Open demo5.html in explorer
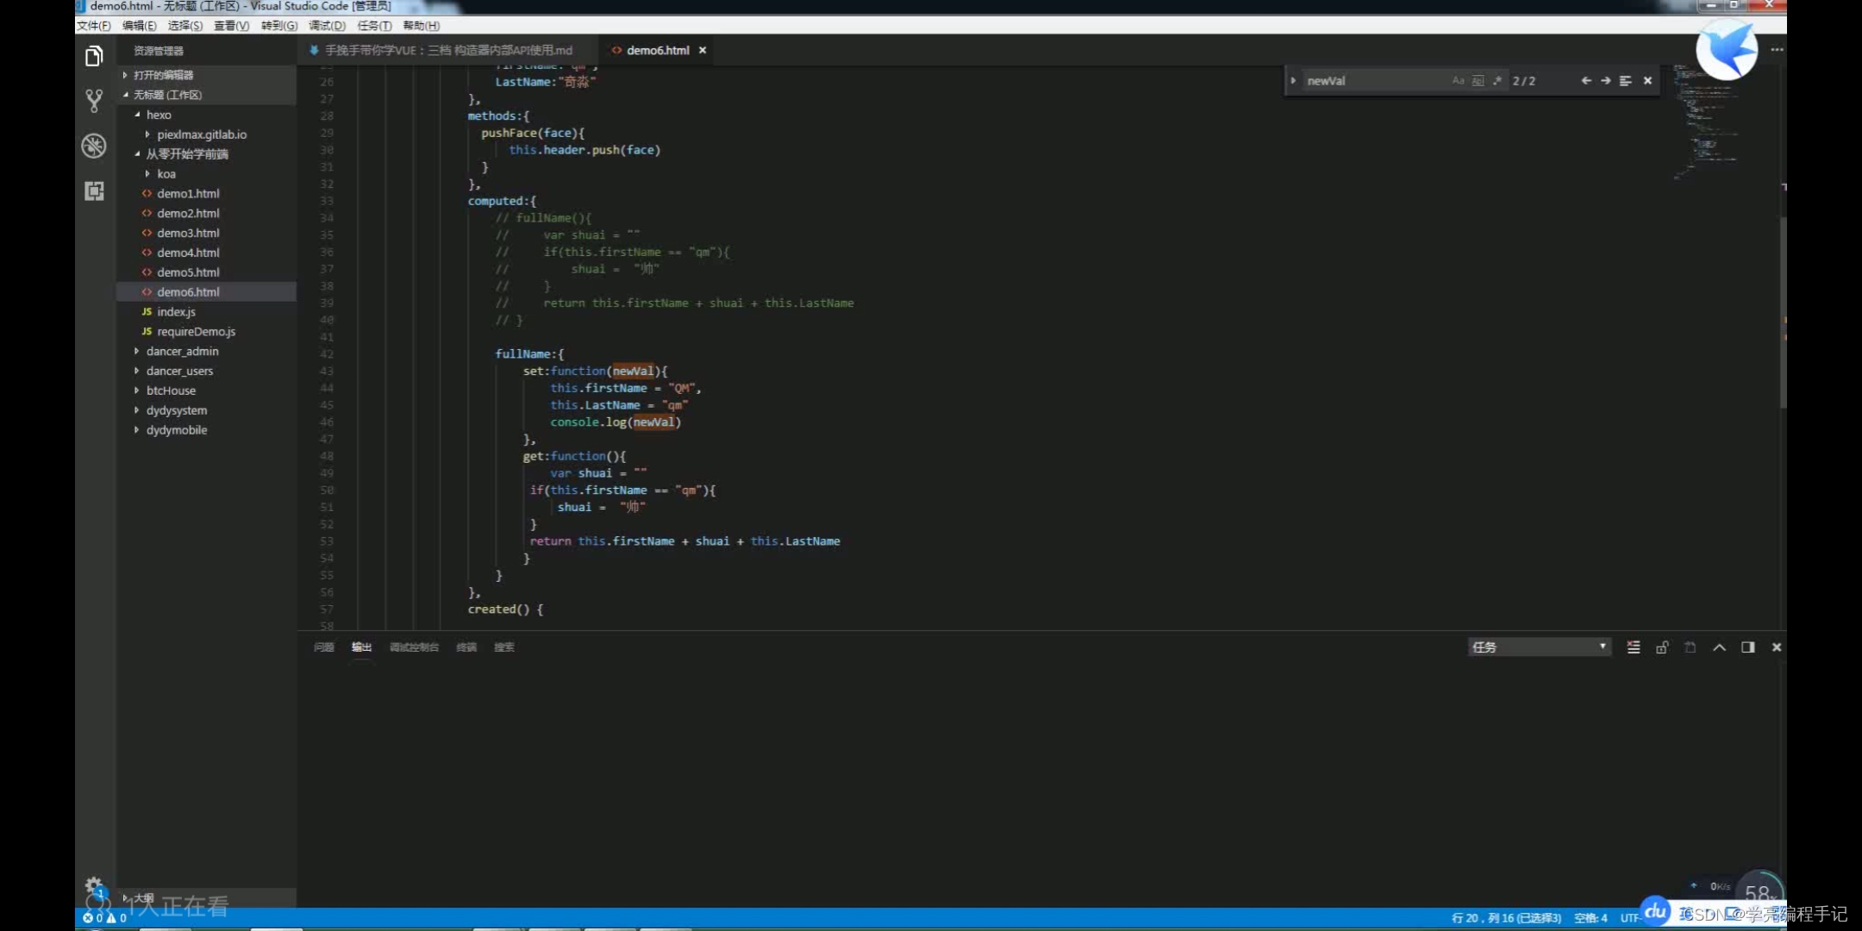This screenshot has width=1862, height=931. pos(207,272)
